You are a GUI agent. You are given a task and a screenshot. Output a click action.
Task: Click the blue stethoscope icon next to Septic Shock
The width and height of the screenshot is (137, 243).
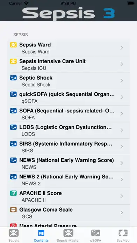(13, 78)
